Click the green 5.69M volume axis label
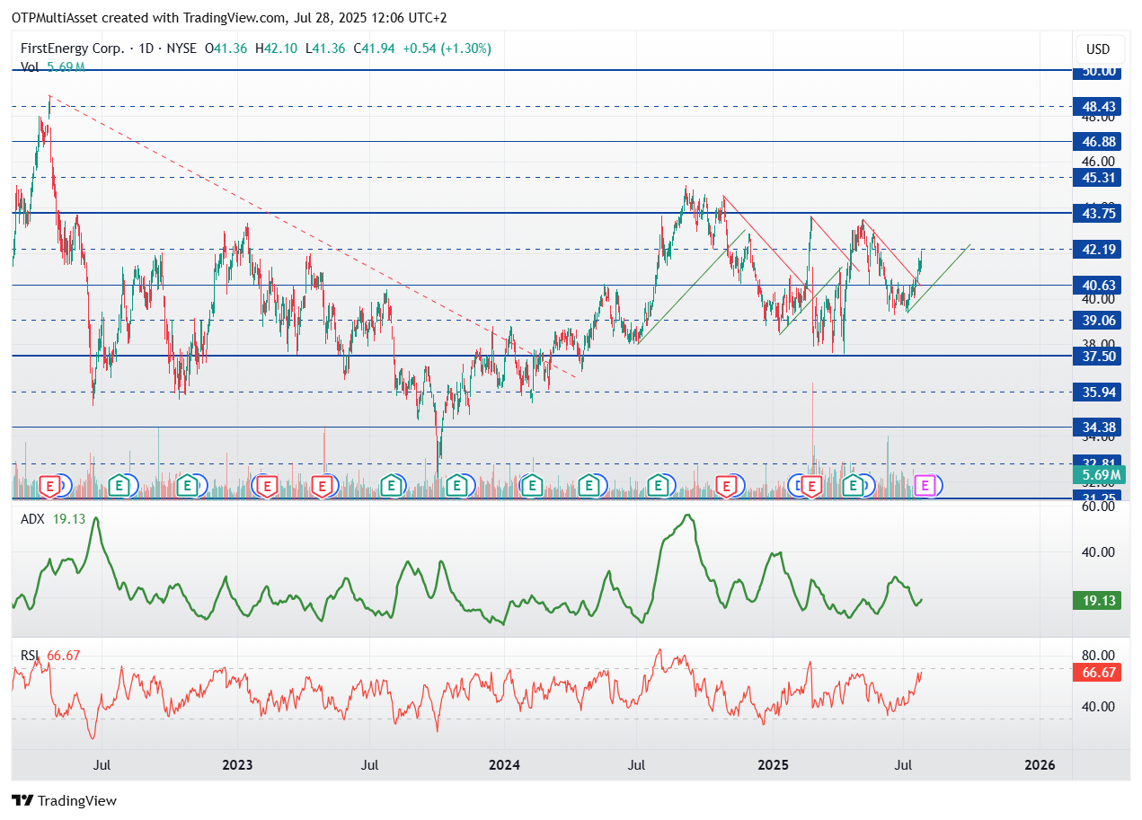This screenshot has height=820, width=1142. pos(1097,474)
